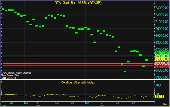Image resolution: width=170 pixels, height=107 pixels.
Task: Click the 69000.00 axis value
Action: tap(162, 36)
